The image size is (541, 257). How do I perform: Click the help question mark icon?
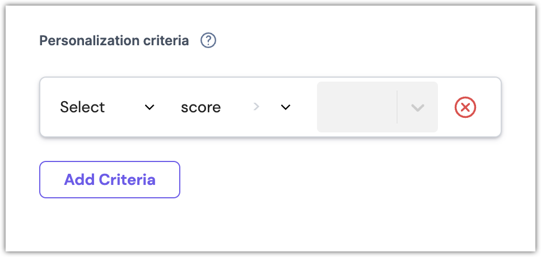(x=209, y=40)
